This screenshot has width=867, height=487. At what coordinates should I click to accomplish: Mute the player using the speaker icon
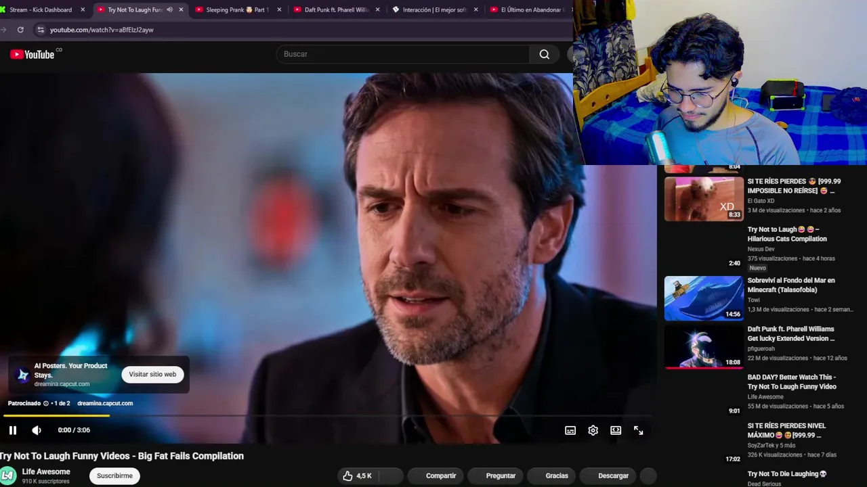point(37,430)
